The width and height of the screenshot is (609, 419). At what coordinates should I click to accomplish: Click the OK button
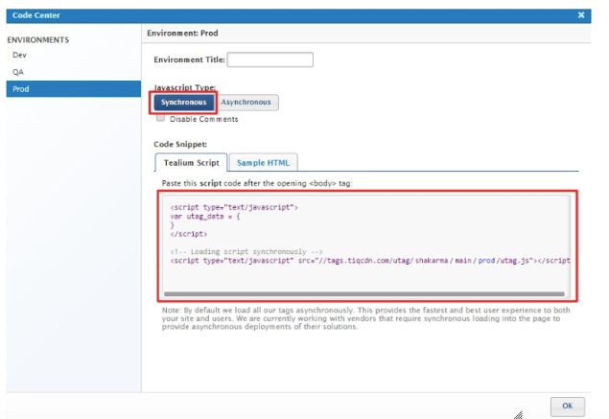tap(568, 406)
